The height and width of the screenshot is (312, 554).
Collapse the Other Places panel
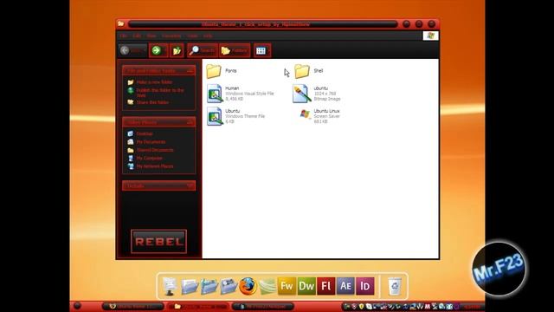tap(190, 122)
